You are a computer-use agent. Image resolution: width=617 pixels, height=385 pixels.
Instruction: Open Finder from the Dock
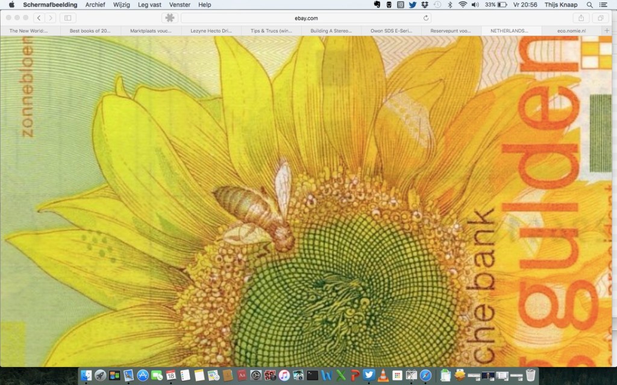coord(86,375)
